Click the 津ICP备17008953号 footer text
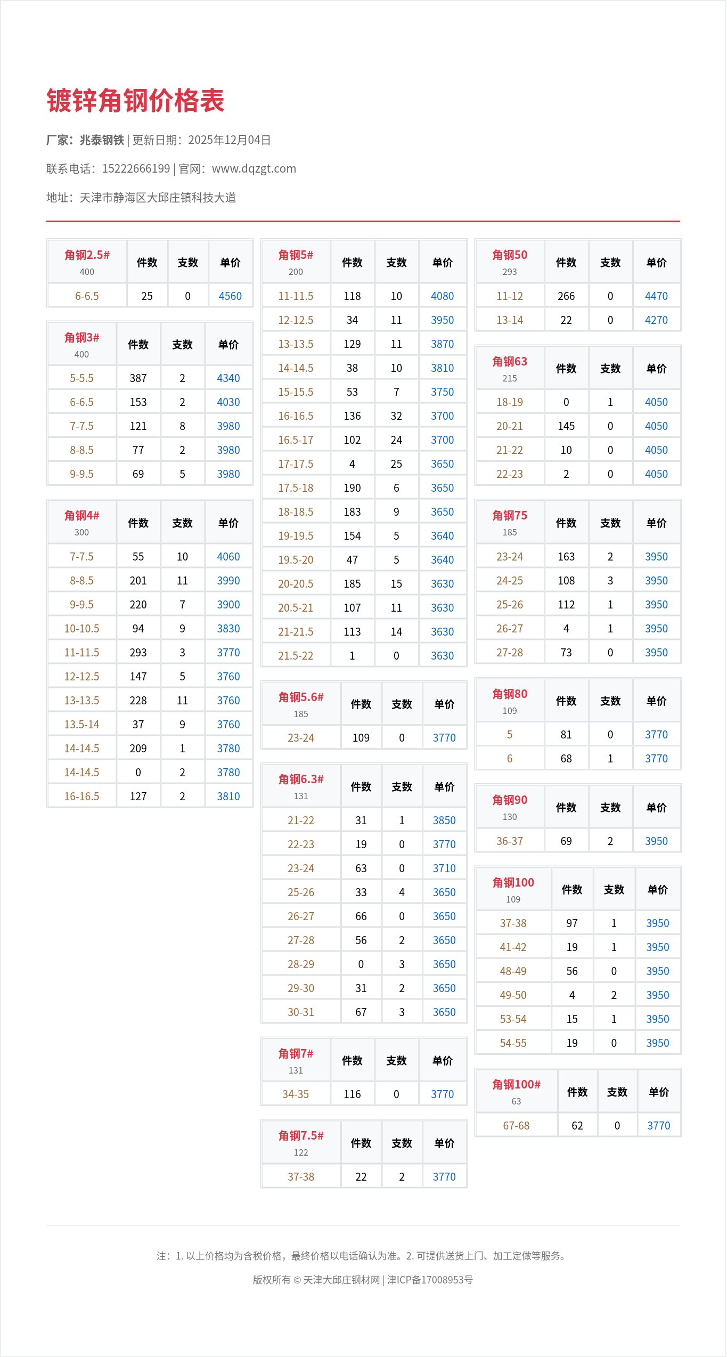 click(430, 1280)
